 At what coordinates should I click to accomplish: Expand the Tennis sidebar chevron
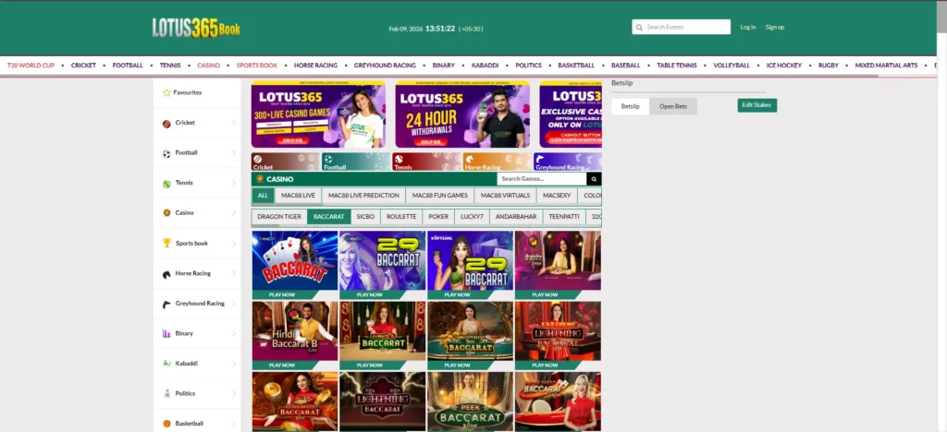coord(234,184)
